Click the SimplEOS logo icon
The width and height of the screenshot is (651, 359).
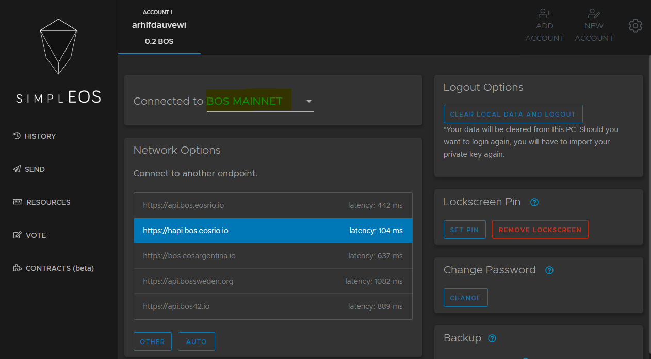pos(58,46)
